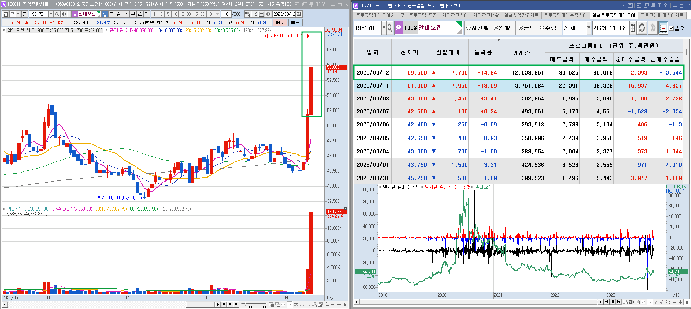The image size is (691, 309).
Task: Open the chart settings gear icon
Action: 268,14
